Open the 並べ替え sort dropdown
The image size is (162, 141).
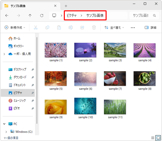pos(114,28)
